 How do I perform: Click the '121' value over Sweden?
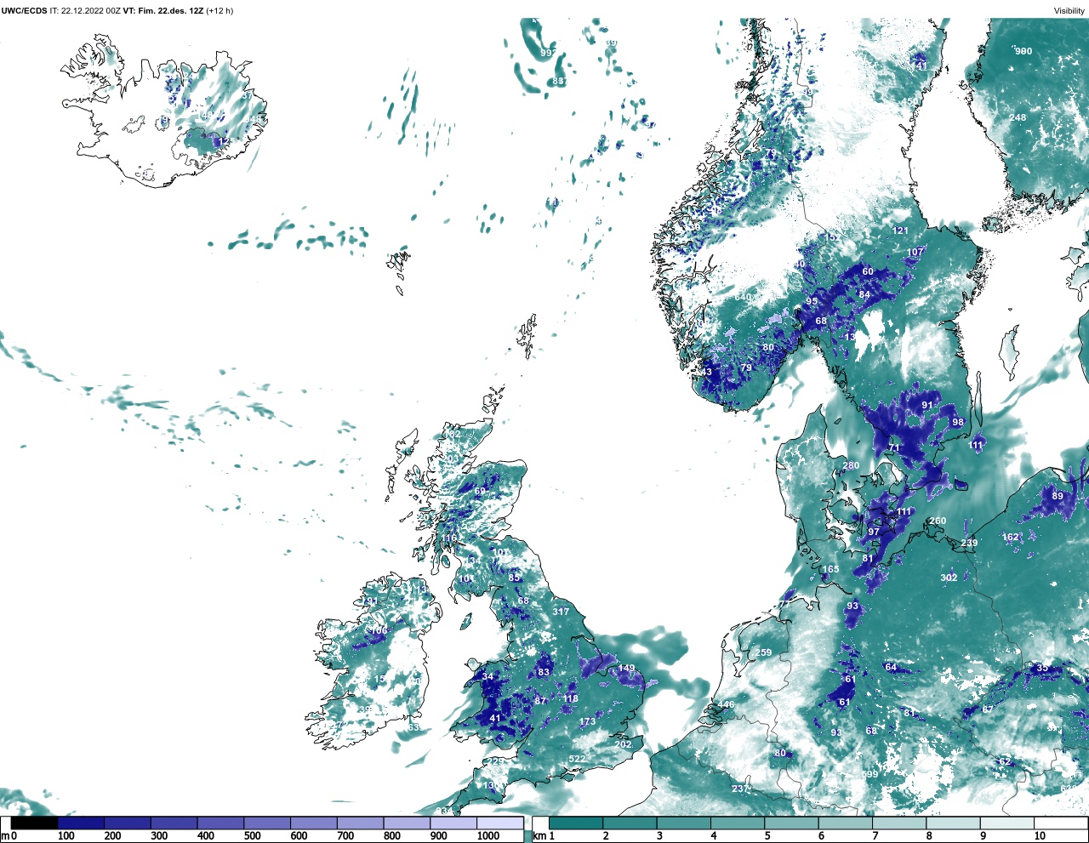900,231
